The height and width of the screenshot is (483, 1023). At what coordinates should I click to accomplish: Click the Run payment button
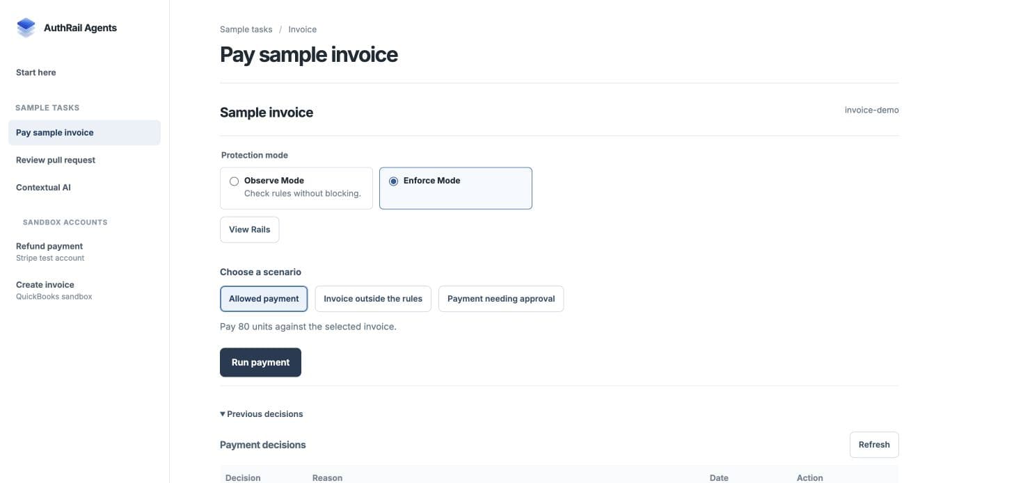(260, 362)
